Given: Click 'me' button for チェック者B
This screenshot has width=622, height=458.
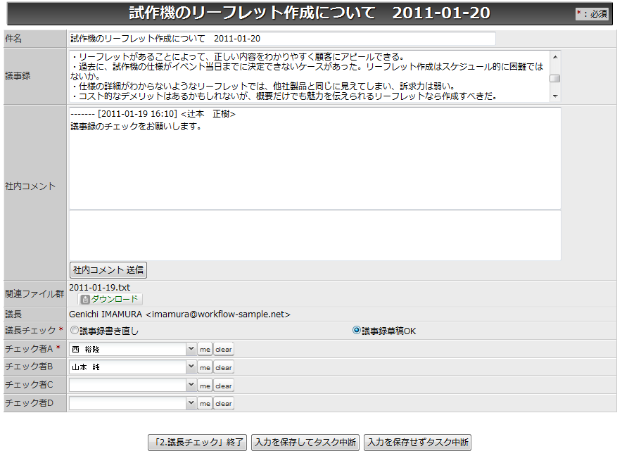Looking at the screenshot, I should point(205,367).
